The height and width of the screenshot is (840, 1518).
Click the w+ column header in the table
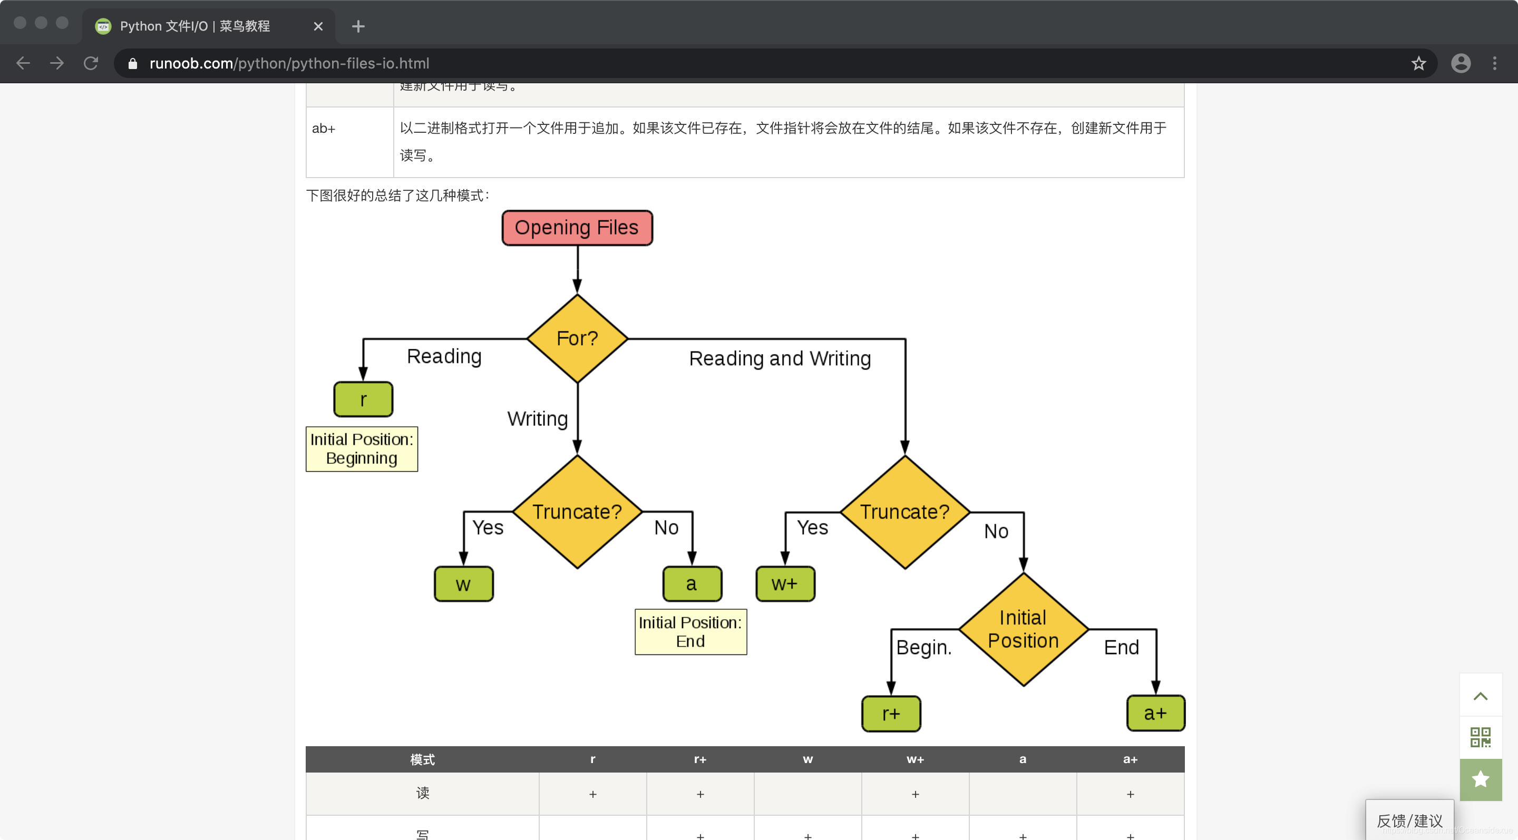coord(915,760)
